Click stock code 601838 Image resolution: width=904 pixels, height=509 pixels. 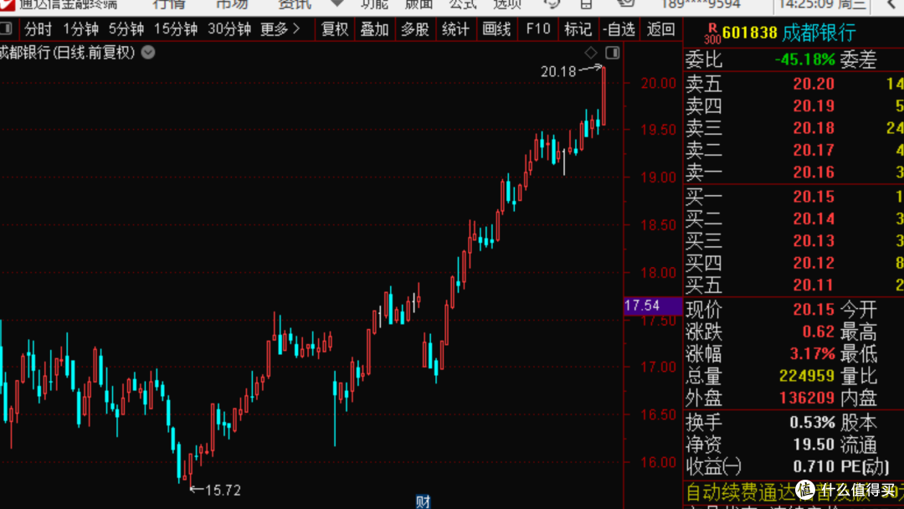(749, 33)
